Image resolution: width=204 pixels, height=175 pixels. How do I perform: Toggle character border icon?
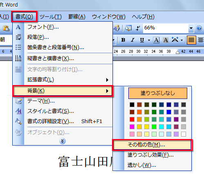pyautogui.click(x=156, y=40)
